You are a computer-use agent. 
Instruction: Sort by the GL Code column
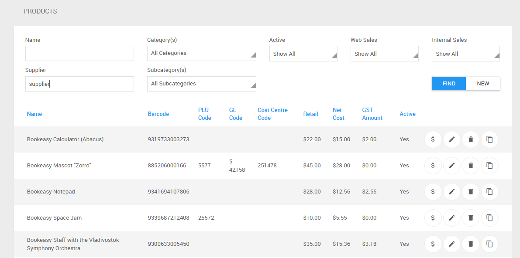click(x=235, y=114)
